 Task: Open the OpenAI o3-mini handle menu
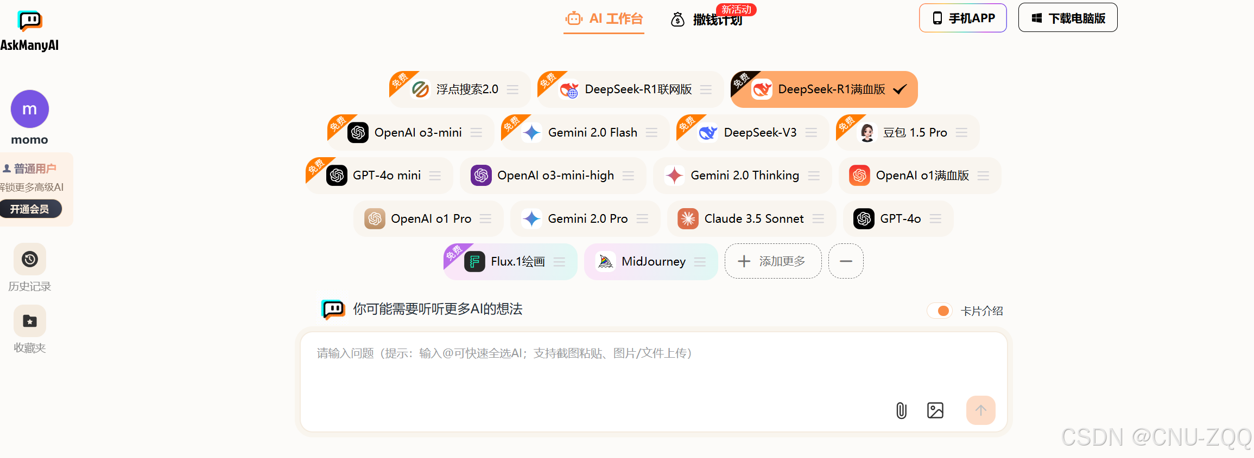476,132
